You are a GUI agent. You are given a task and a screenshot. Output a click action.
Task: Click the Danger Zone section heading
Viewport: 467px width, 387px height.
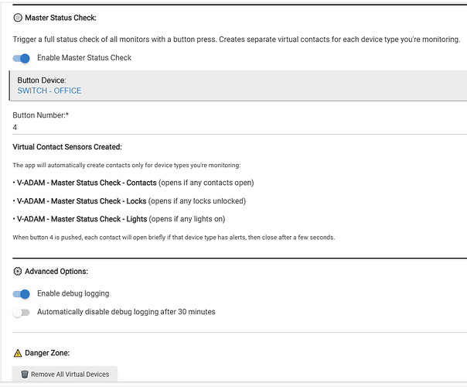coord(48,353)
